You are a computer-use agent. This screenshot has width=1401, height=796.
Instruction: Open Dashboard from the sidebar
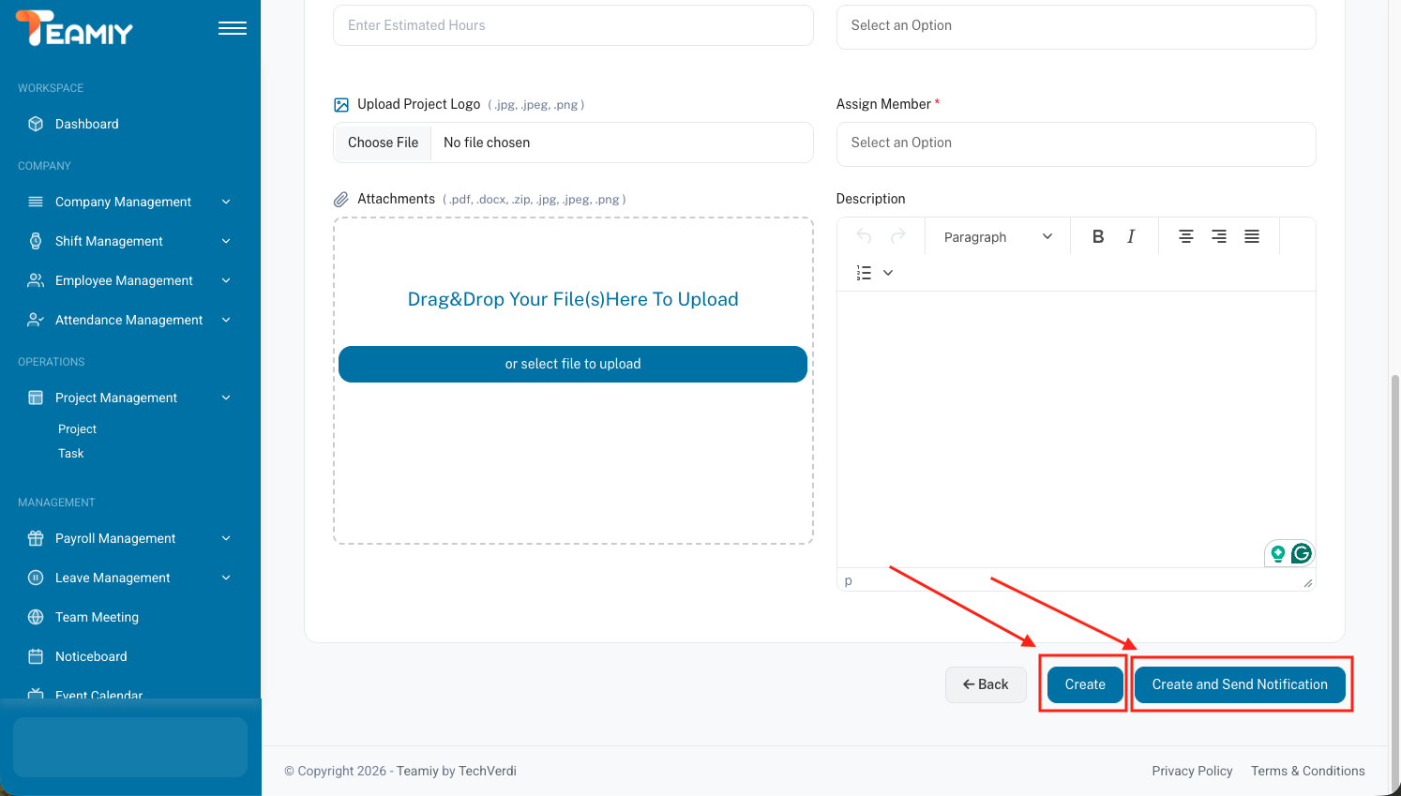[86, 124]
